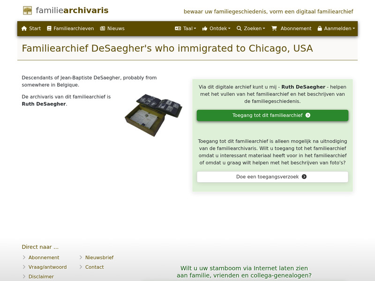Image resolution: width=375 pixels, height=281 pixels.
Task: Expand the Aanmelden dropdown menu
Action: [336, 29]
